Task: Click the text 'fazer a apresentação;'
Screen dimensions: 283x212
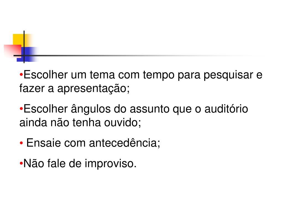Action: click(x=74, y=89)
